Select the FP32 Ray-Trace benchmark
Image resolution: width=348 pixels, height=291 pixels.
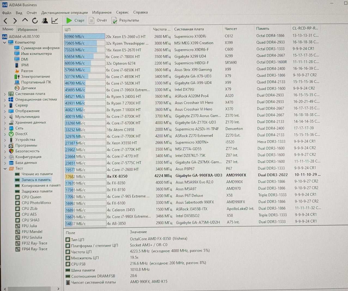[x=31, y=243]
